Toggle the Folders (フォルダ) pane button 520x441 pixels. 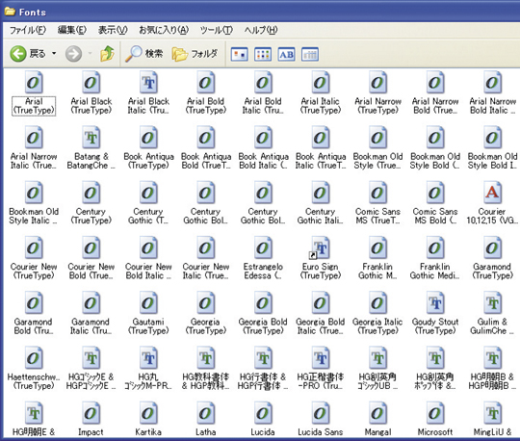(195, 54)
